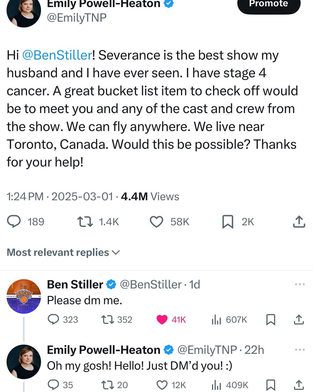
Task: Open more options for Ben Stiller's reply
Action: pyautogui.click(x=299, y=285)
